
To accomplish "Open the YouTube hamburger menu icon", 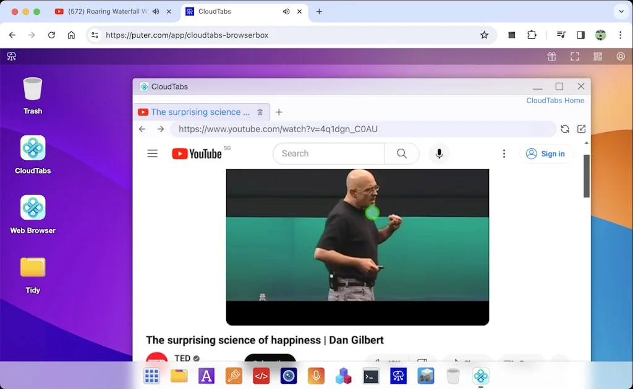I will click(153, 153).
